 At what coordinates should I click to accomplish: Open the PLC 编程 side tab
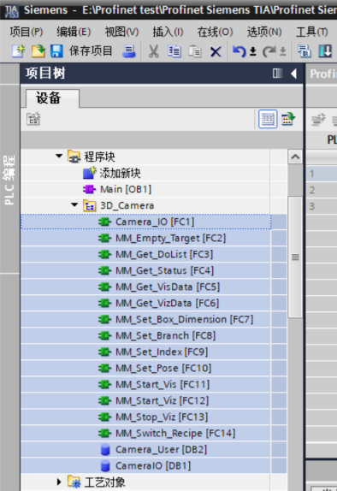pyautogui.click(x=9, y=180)
